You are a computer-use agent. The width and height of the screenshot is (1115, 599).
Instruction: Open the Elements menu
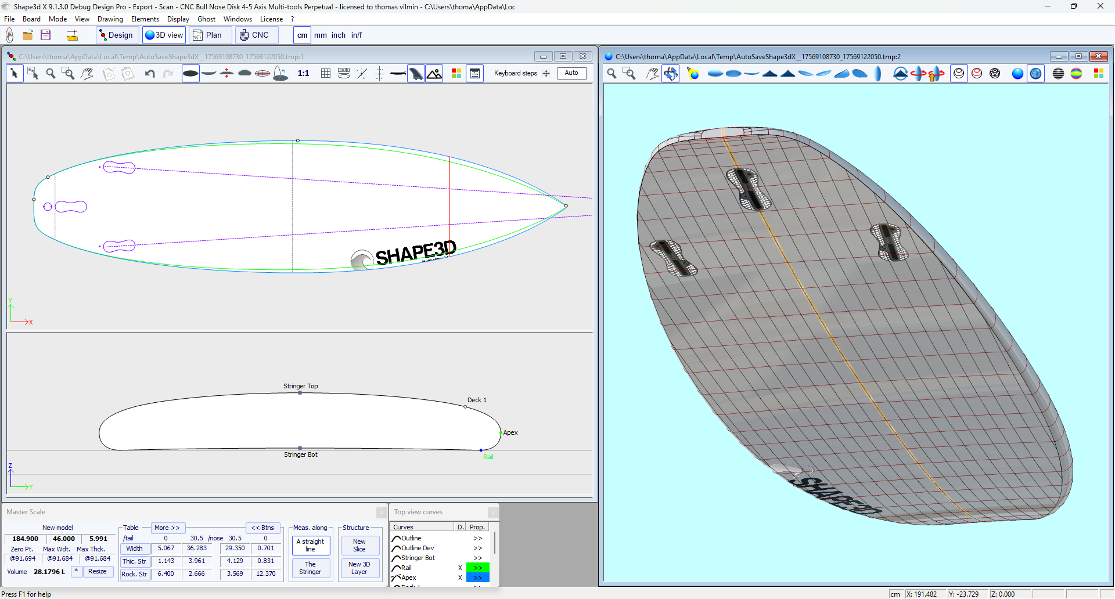pos(145,19)
